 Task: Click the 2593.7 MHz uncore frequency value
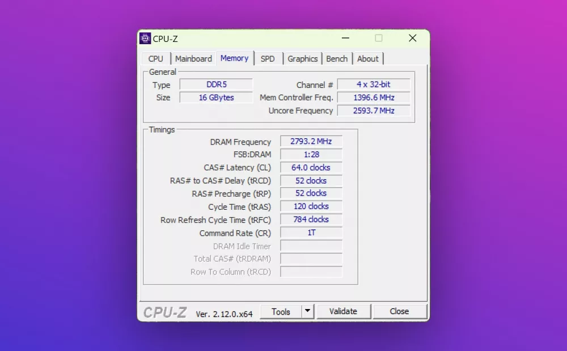click(x=374, y=111)
